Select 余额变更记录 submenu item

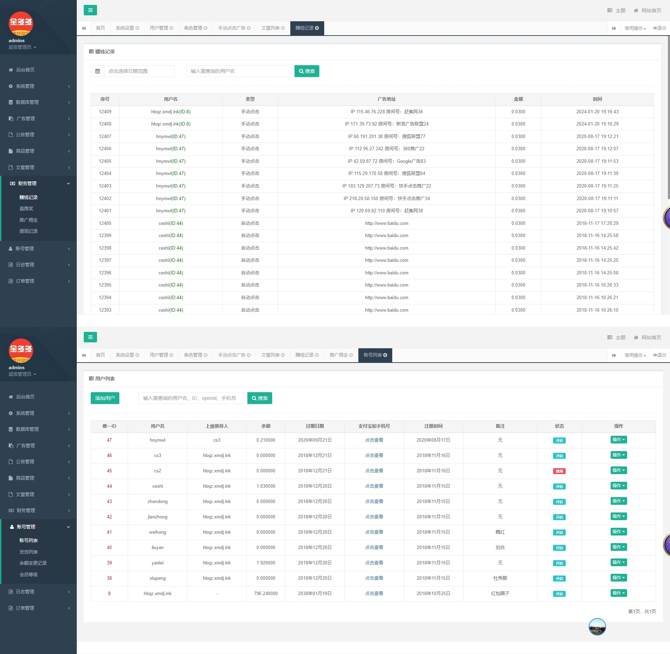coord(33,563)
